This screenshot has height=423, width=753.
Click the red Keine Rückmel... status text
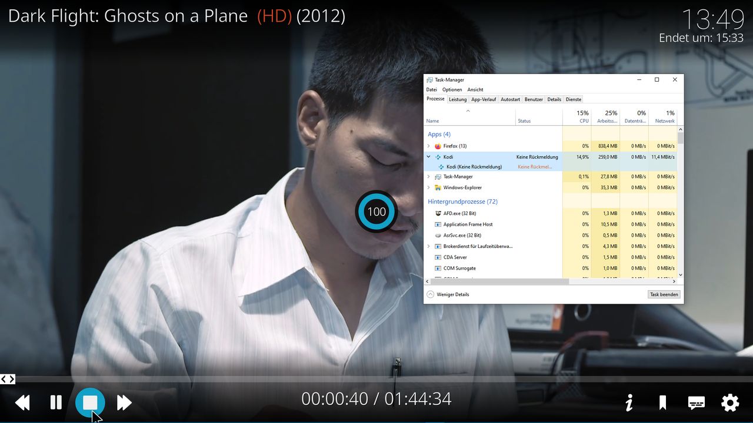[x=535, y=167]
